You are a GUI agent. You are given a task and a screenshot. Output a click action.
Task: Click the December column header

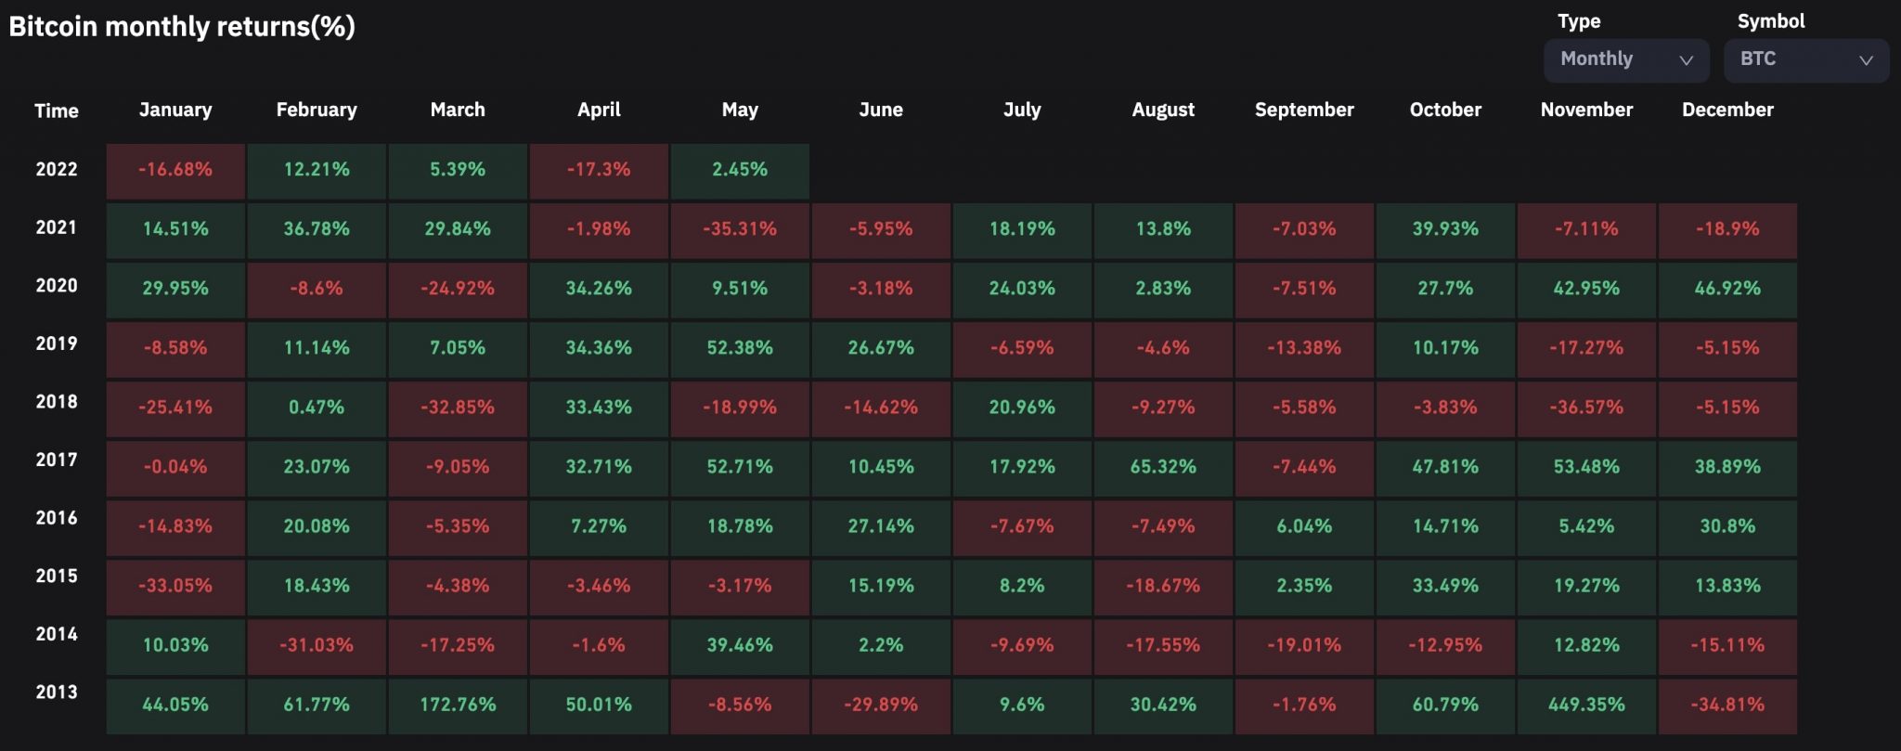coord(1727,110)
